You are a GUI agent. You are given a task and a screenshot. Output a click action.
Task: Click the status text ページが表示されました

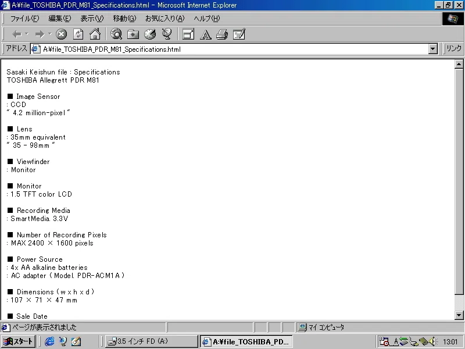coord(44,327)
